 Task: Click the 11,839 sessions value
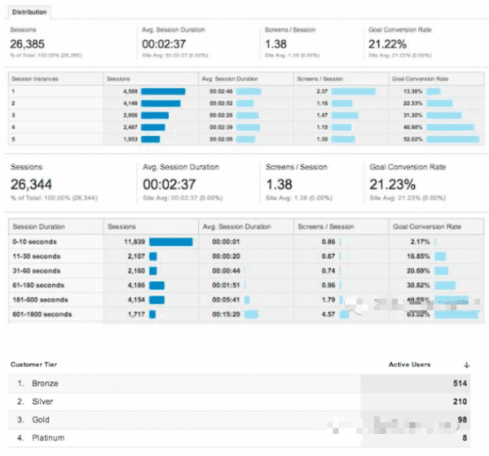[x=134, y=242]
